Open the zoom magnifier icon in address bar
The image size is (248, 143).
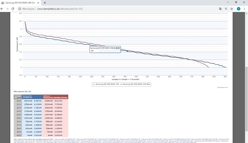(x=226, y=9)
